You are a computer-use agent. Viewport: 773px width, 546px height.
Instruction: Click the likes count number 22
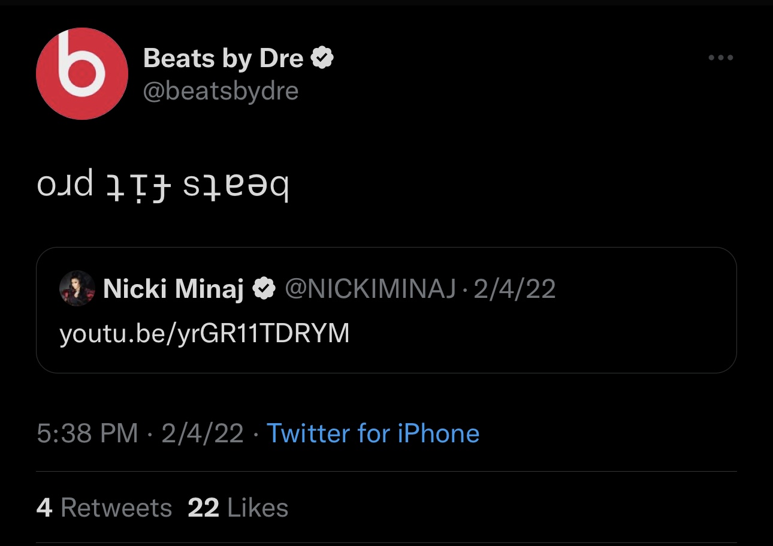point(203,508)
